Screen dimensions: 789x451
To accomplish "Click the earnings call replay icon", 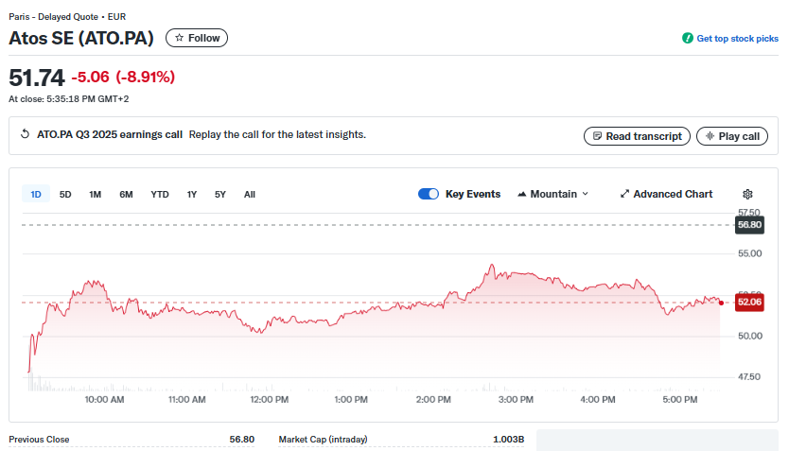I will 26,135.
